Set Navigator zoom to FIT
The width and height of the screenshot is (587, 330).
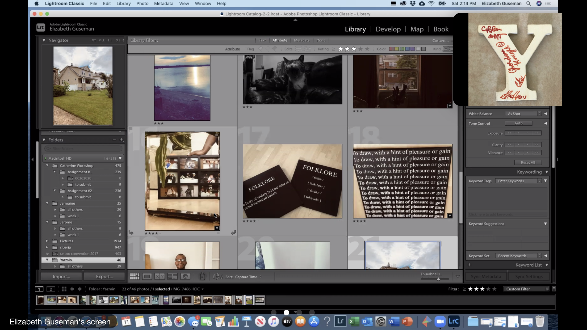click(x=94, y=40)
